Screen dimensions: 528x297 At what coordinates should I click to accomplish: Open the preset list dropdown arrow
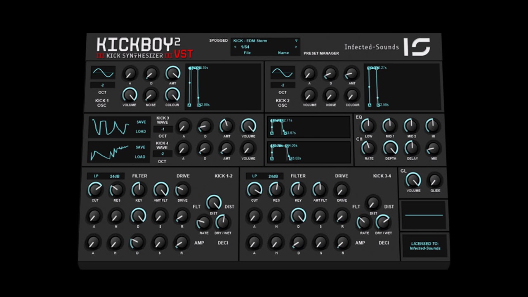(296, 41)
